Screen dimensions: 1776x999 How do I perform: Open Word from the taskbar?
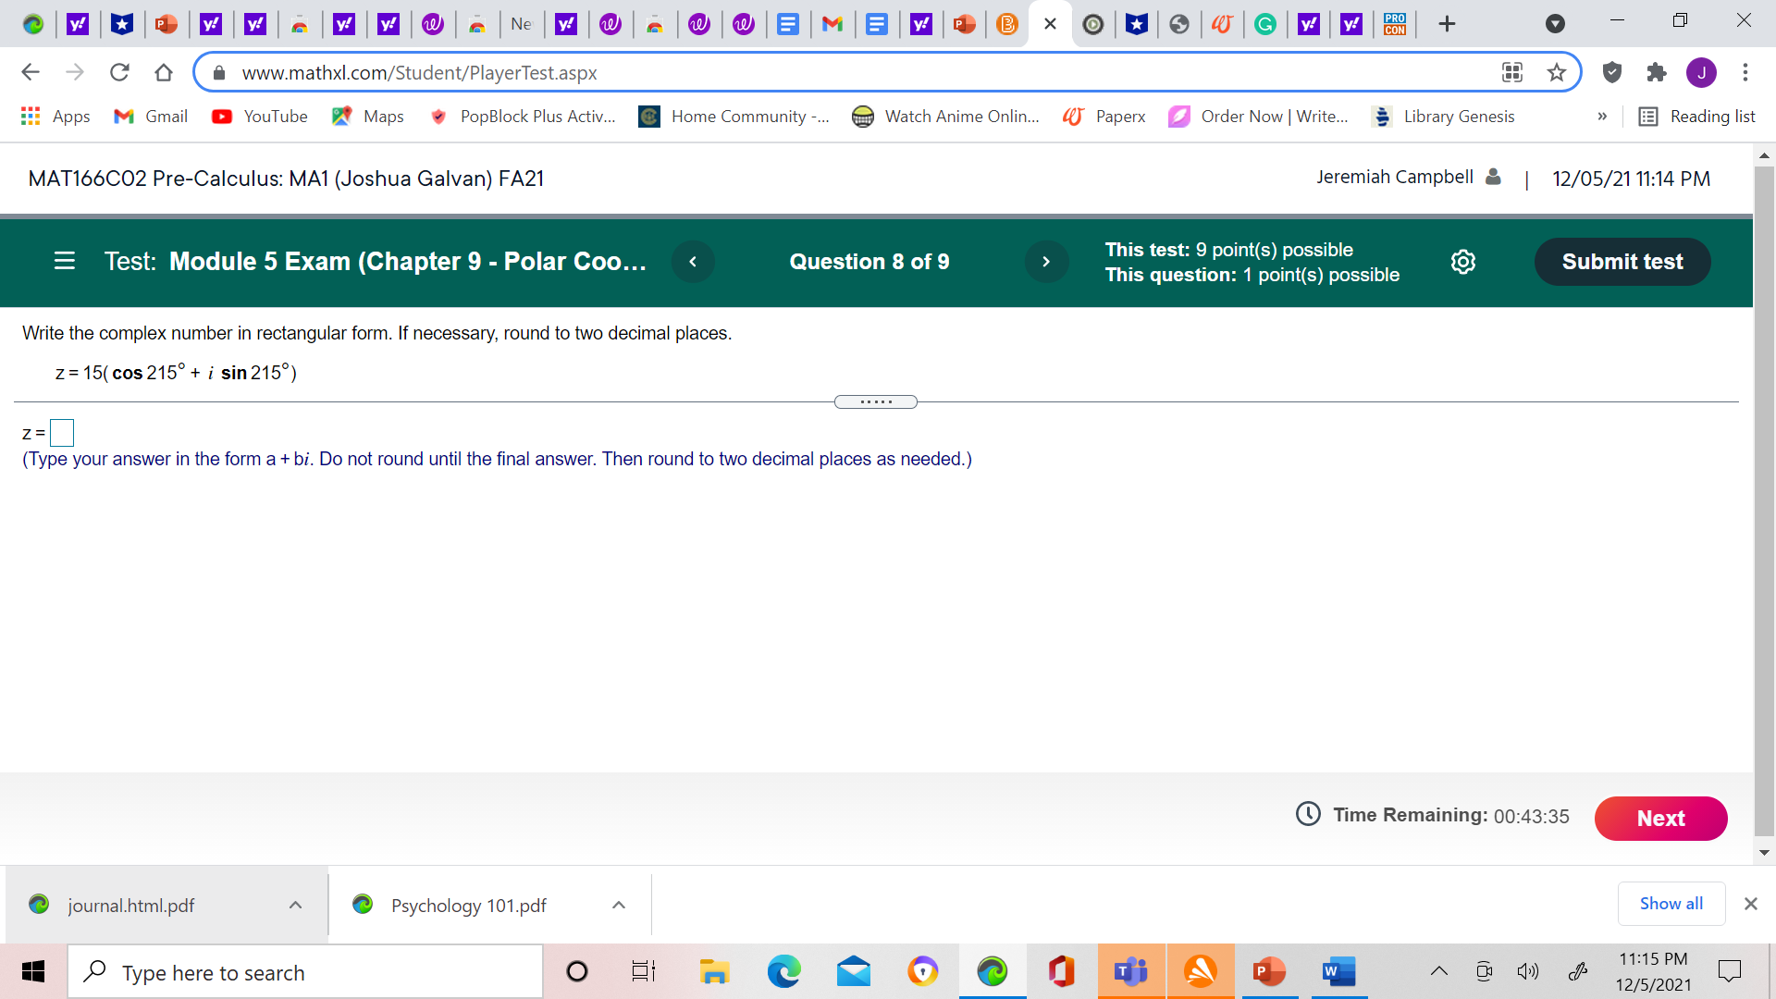(x=1338, y=971)
